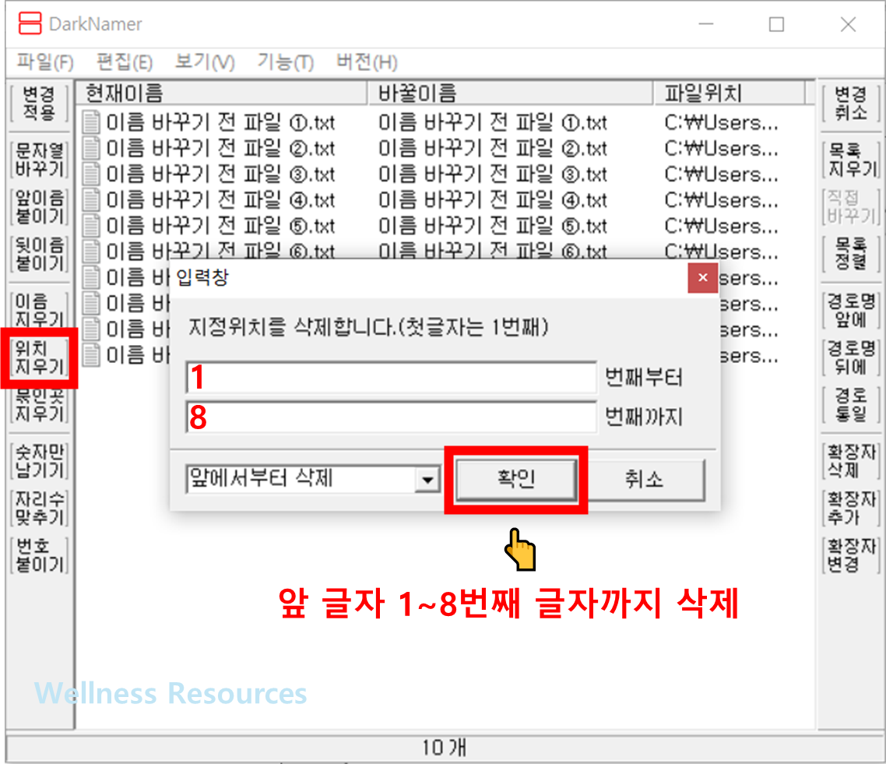This screenshot has width=886, height=764.
Task: Click 목록 지우기 button
Action: [850, 160]
